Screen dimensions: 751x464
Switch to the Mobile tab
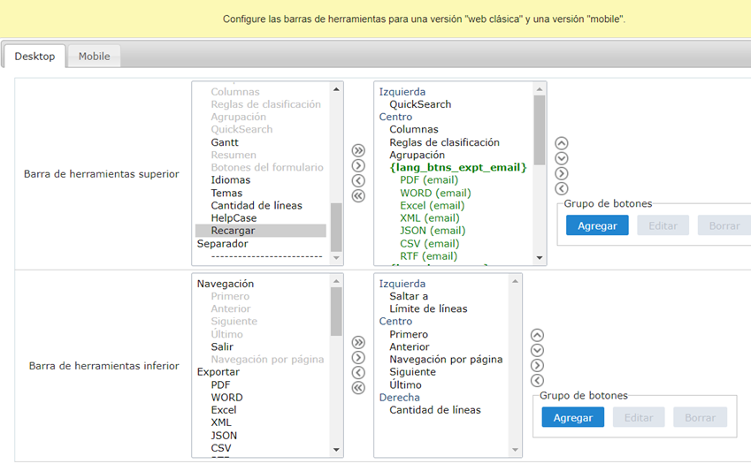point(94,57)
